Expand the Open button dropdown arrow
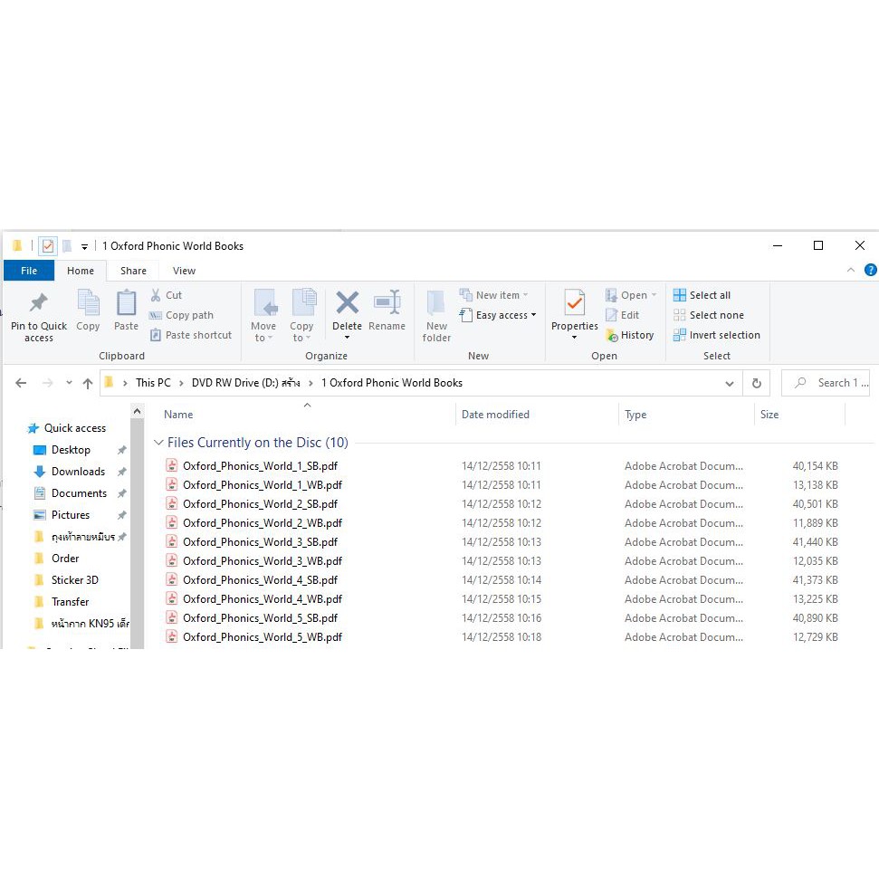The height and width of the screenshot is (879, 879). 654,295
